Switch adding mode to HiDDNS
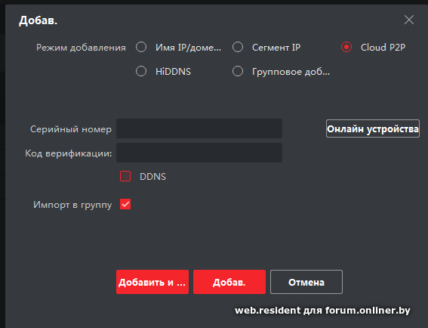Image resolution: width=428 pixels, height=328 pixels. pos(141,71)
